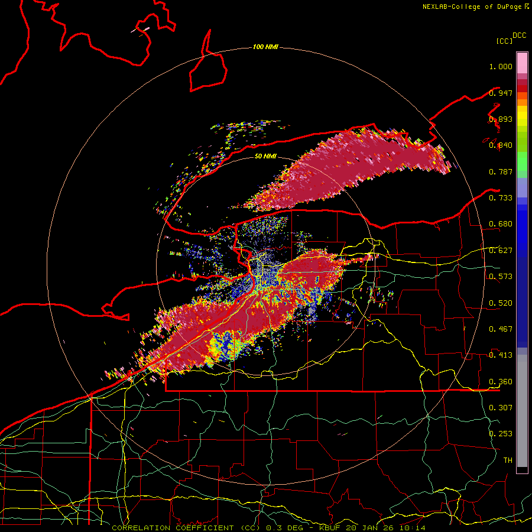Click the 0.253 scale value
This screenshot has height=532, width=532.
[501, 434]
